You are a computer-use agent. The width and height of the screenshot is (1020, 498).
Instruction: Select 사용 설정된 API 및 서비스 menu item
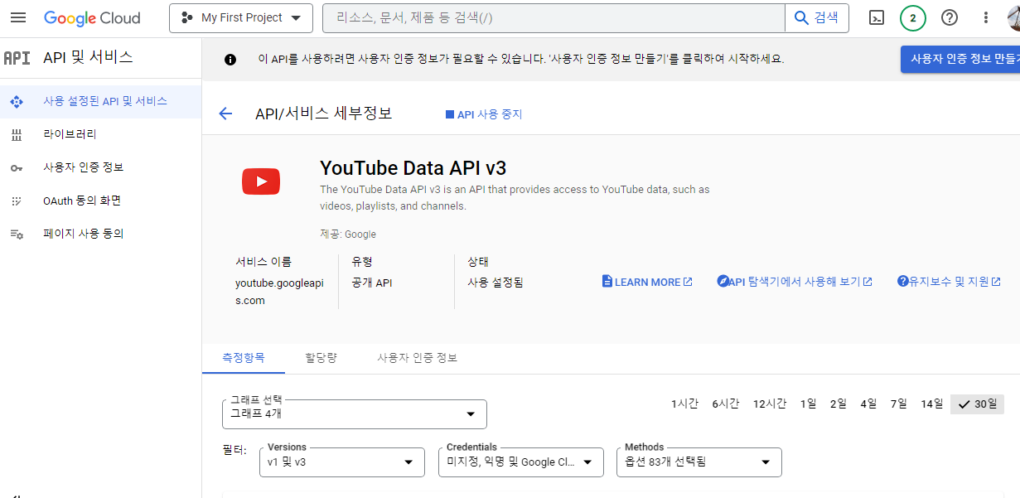100,101
